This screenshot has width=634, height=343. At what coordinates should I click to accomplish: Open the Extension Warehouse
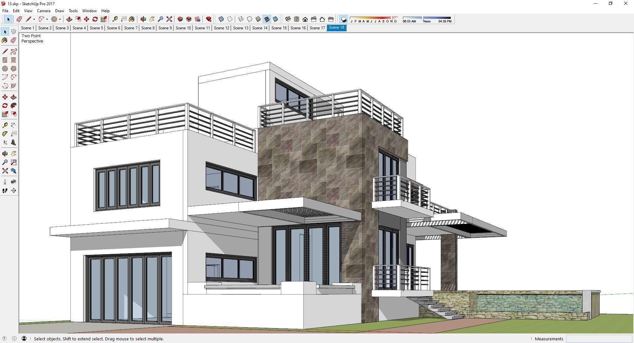[189, 19]
